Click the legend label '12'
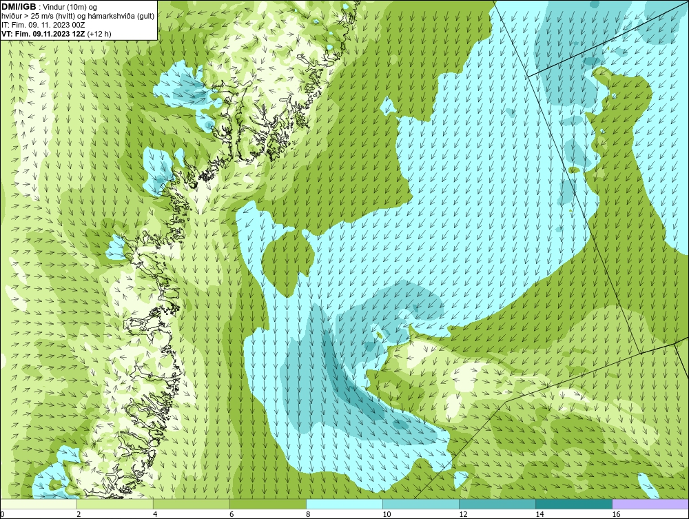689x519 pixels. click(x=463, y=514)
